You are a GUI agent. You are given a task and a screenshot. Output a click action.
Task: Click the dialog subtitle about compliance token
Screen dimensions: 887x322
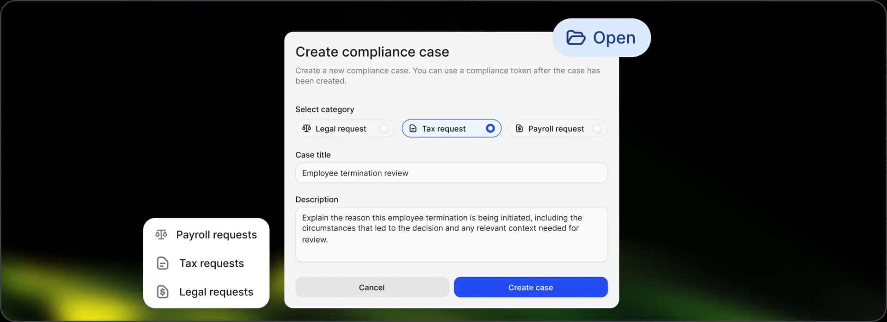(448, 76)
